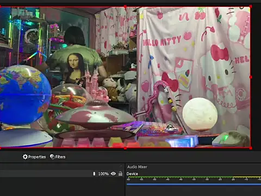The width and height of the screenshot is (261, 196).
Task: Click the bottom-center red resize handle
Action: point(125,148)
